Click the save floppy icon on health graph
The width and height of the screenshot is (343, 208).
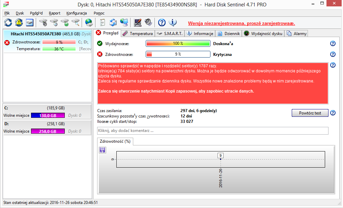click(x=103, y=150)
